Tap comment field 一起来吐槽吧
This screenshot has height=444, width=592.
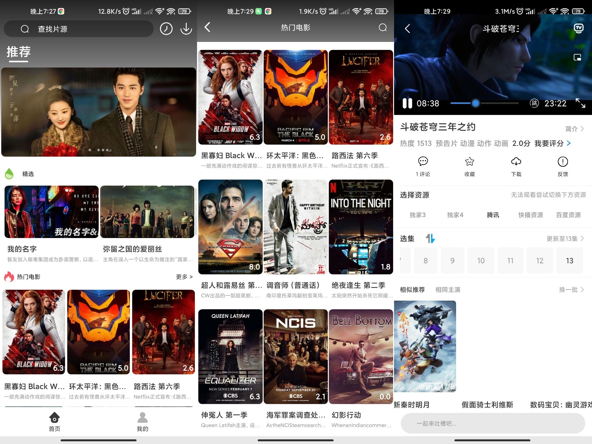click(x=493, y=423)
